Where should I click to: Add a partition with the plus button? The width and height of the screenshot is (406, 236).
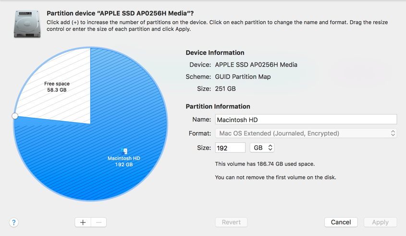[83, 222]
